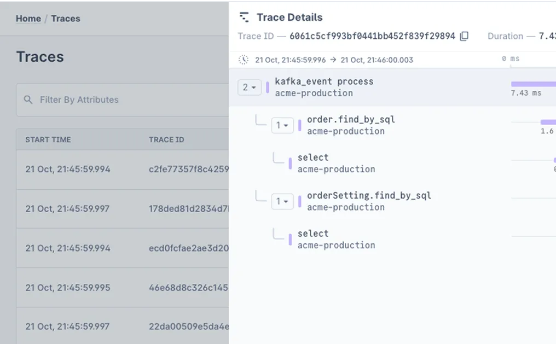Click the clock icon beside trace timestamps

(x=244, y=60)
